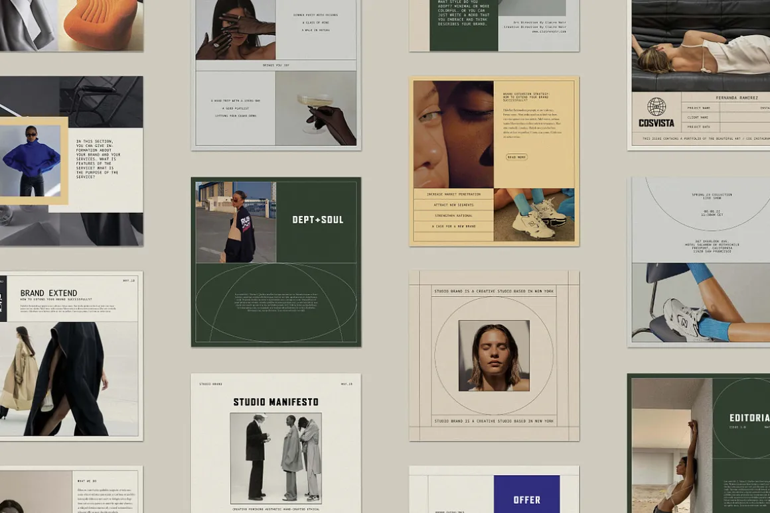Screen dimensions: 770x513
Task: Click STUDIO BRAND label on Studio Manifesto card
Action: [210, 384]
